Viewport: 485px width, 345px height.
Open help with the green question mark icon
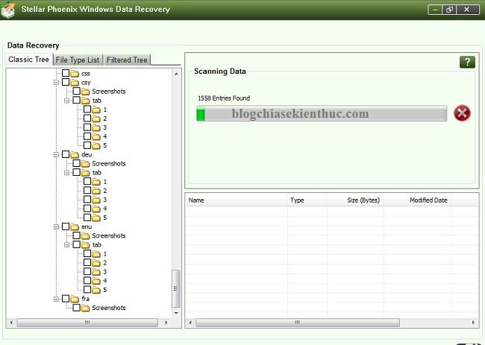467,62
